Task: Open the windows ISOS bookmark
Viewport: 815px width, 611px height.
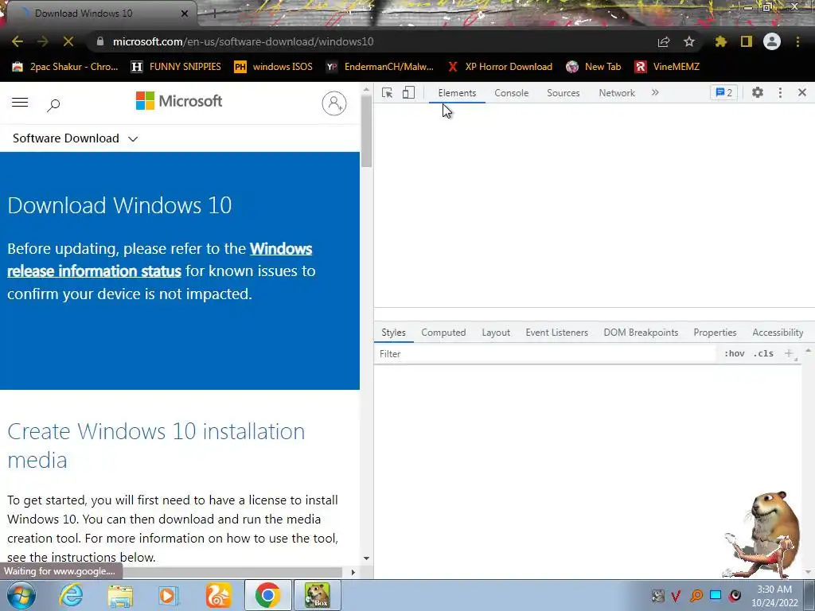Action: [x=274, y=67]
